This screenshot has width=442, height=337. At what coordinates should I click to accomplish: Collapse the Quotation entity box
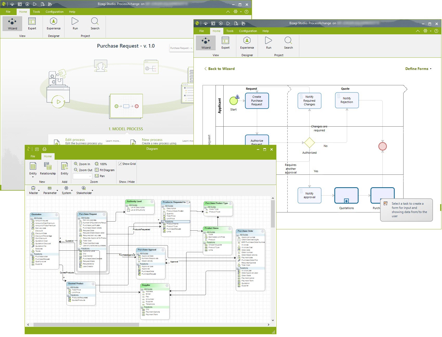(56, 215)
